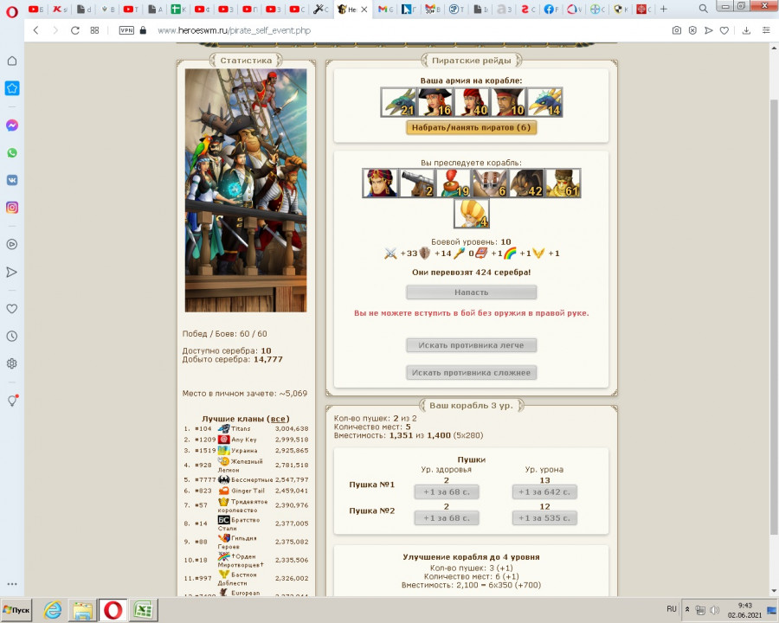Screen dimensions: 779x623
Task: Open the file explorer folder on taskbar
Action: point(82,610)
